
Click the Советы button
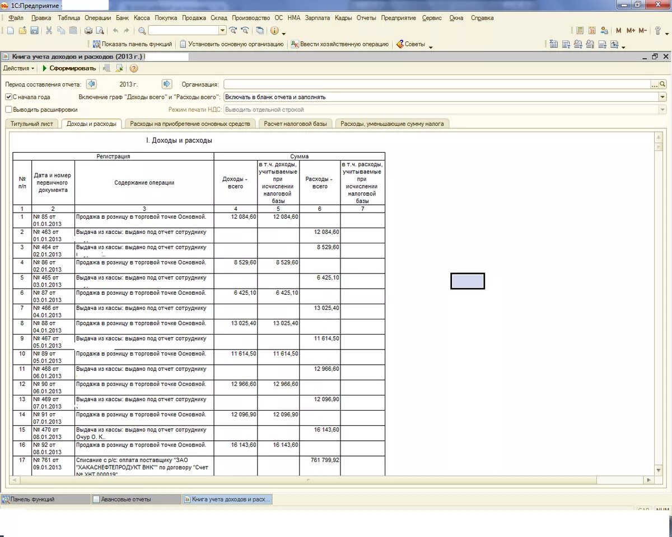coord(410,44)
